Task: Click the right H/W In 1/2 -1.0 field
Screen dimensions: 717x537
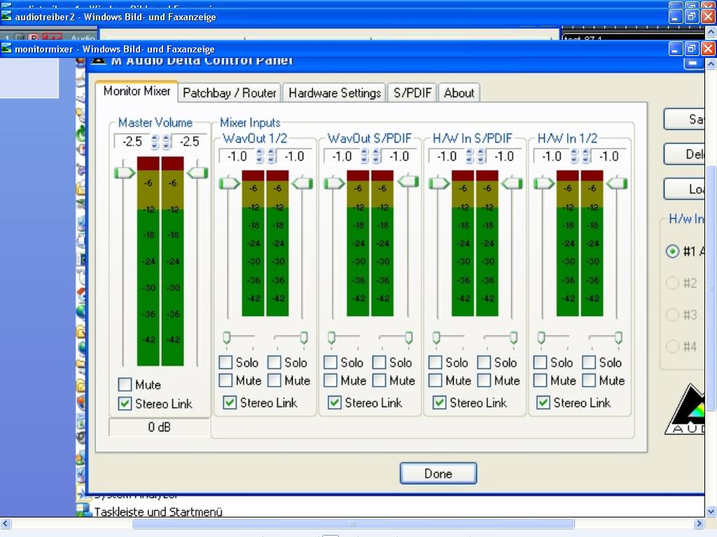Action: point(608,156)
